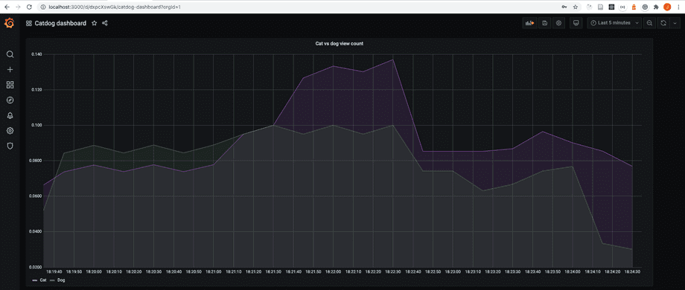The width and height of the screenshot is (685, 290).
Task: Click the 18:22:30 time axis label
Action: [392, 271]
